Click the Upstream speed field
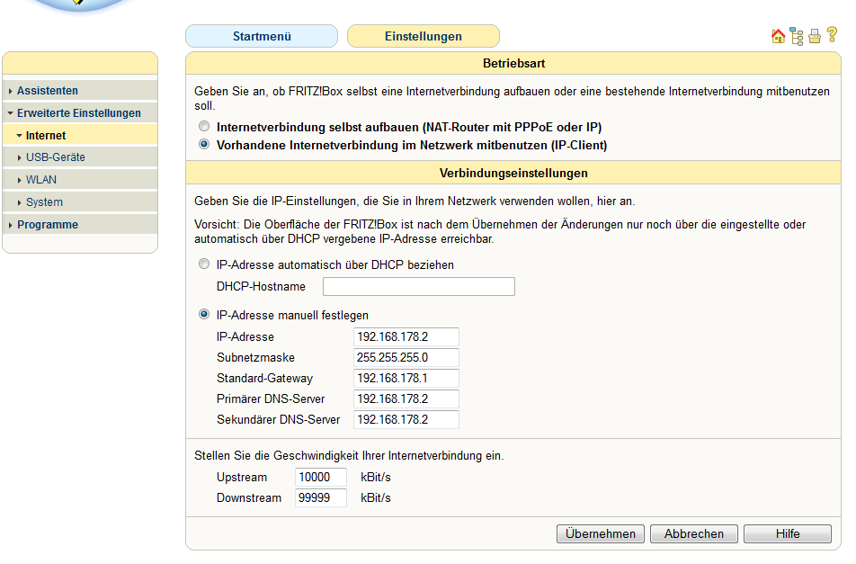Viewport: 856px width, 564px height. coord(321,477)
